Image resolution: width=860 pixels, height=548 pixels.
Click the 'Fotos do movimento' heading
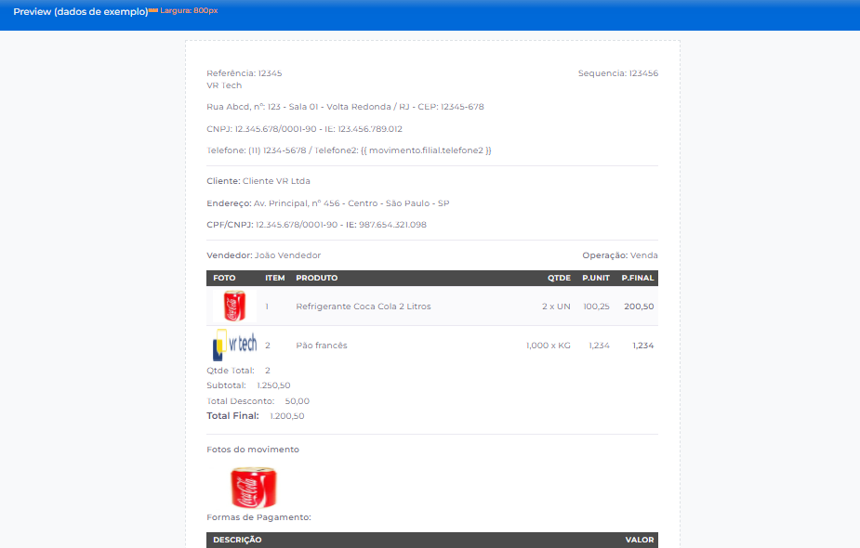point(253,450)
